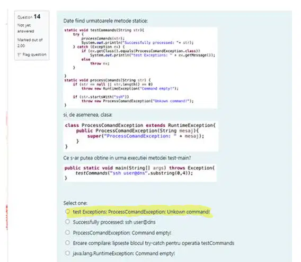Viewport: 301px width, 262px height.
Task: Click the 'Successfully processed: ssh user@dns' label text
Action: point(114,222)
